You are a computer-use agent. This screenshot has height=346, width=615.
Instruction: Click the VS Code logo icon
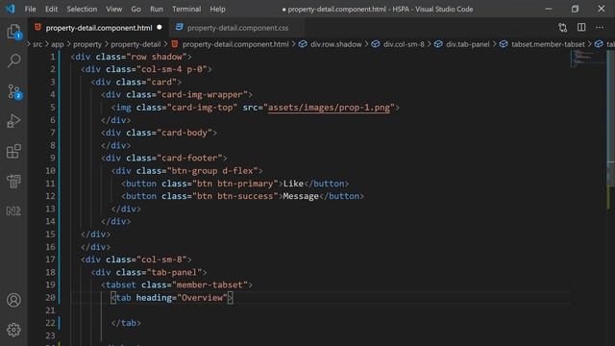click(10, 9)
